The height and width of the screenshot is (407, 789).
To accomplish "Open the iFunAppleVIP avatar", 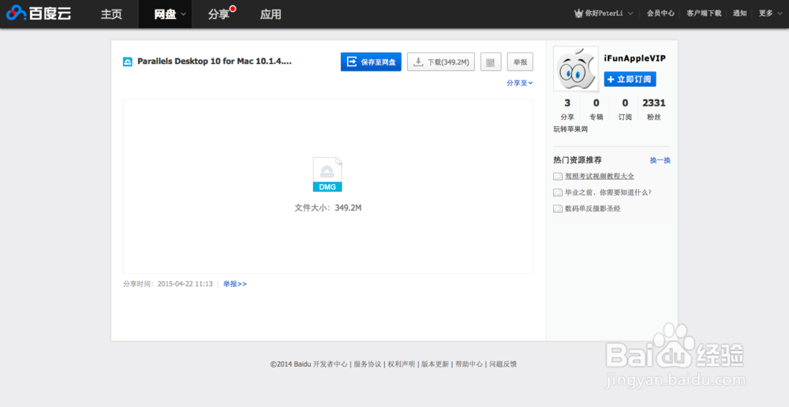I will click(x=576, y=69).
